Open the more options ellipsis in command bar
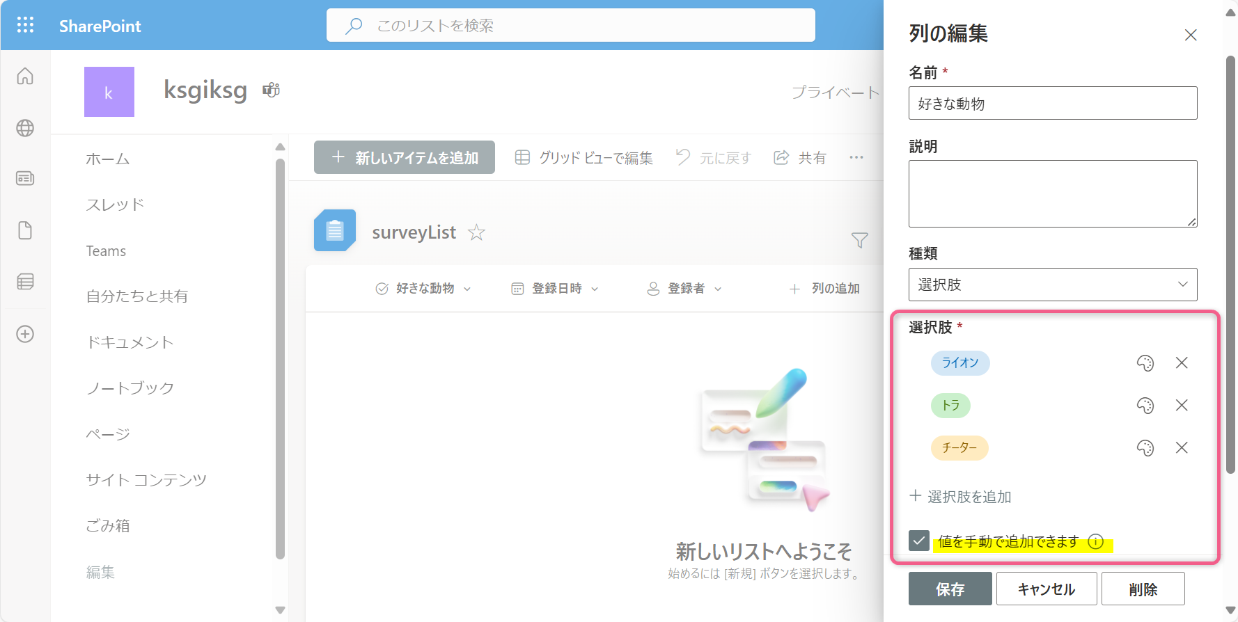 [856, 157]
